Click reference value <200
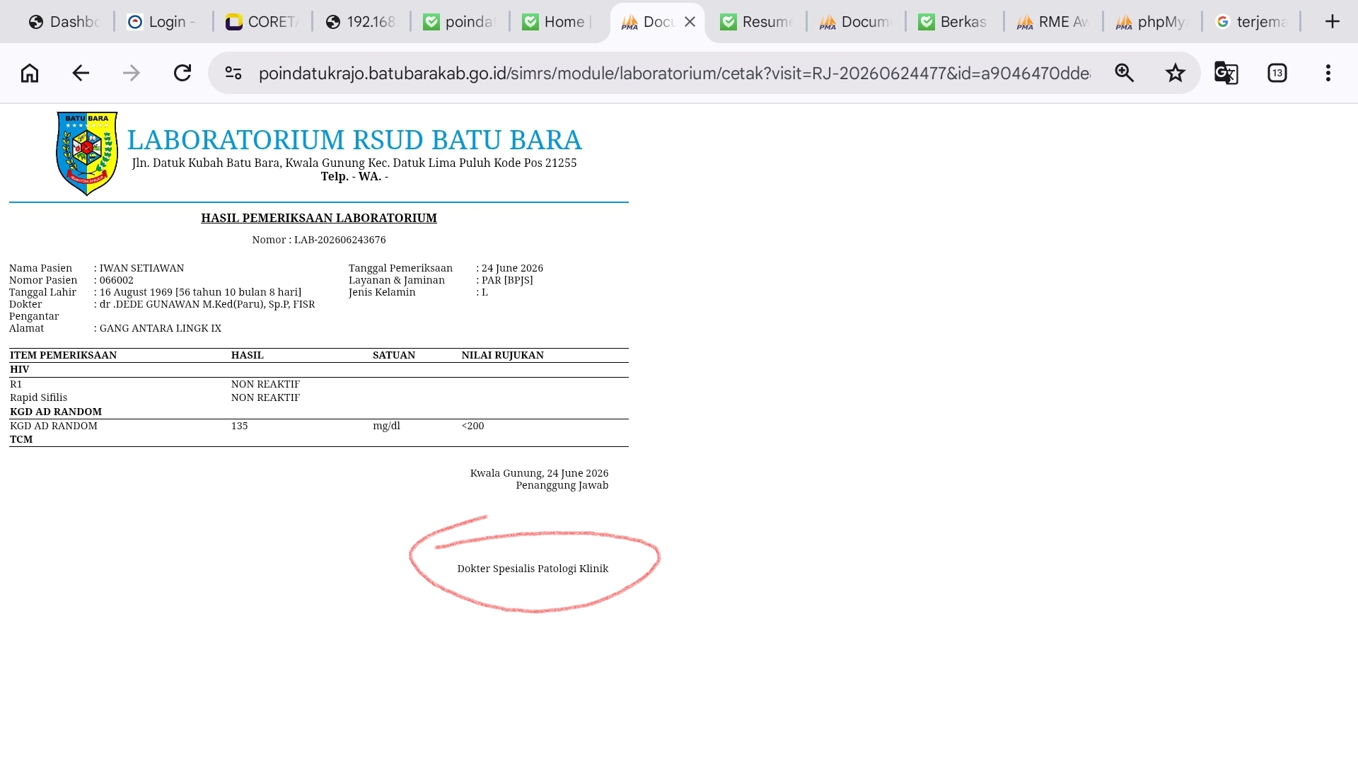The image size is (1358, 773). coord(473,426)
